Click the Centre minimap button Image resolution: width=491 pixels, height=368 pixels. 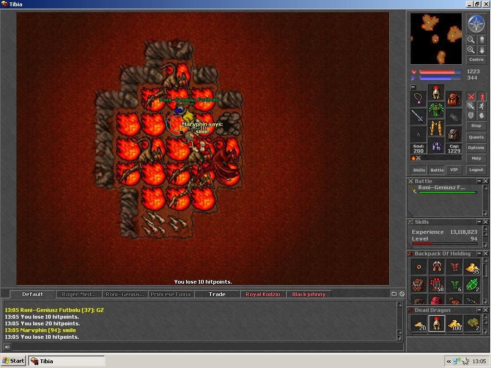(x=476, y=60)
